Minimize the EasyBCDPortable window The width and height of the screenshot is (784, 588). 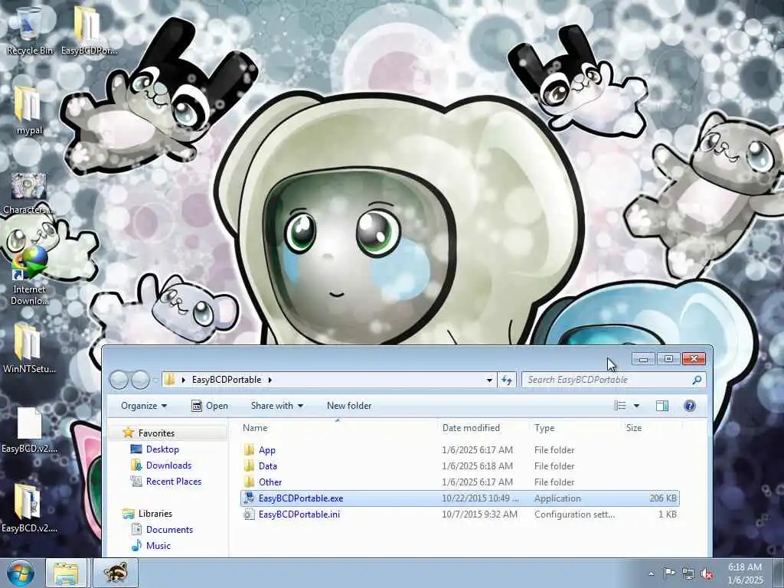pyautogui.click(x=643, y=359)
